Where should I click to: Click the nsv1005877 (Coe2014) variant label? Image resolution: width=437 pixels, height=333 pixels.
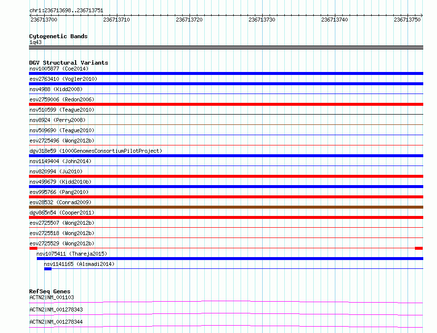pyautogui.click(x=59, y=69)
